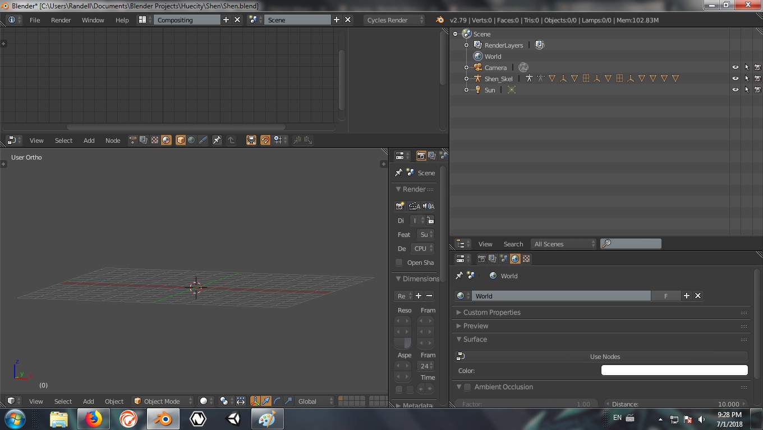
Task: Select the World shader nodes icon in node editor
Action: point(191,140)
